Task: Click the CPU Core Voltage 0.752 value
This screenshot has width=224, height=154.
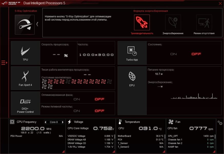Action: pos(104,128)
